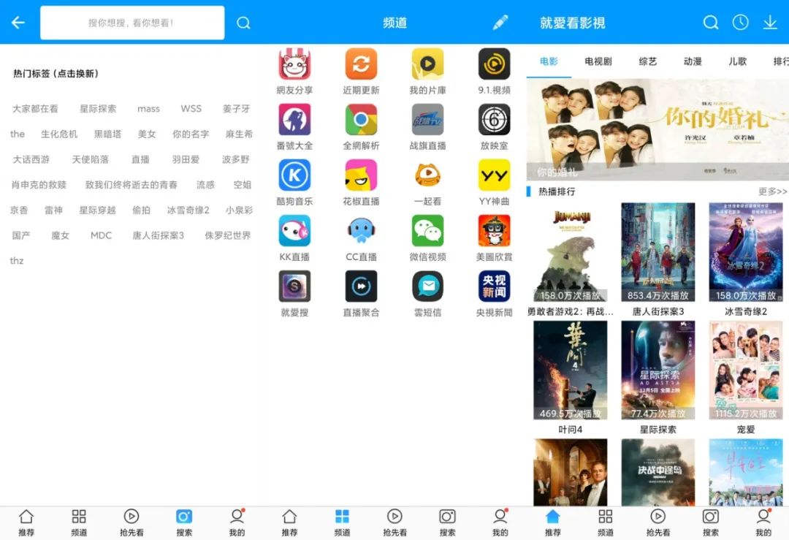Viewport: 789px width, 540px height.
Task: Click 更多>> next to 热播排行
Action: coord(772,191)
